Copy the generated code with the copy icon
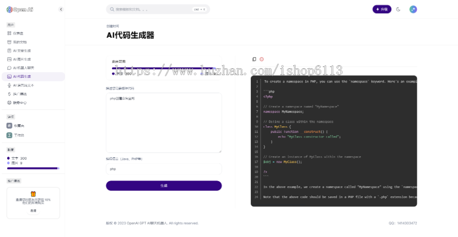 point(254,59)
